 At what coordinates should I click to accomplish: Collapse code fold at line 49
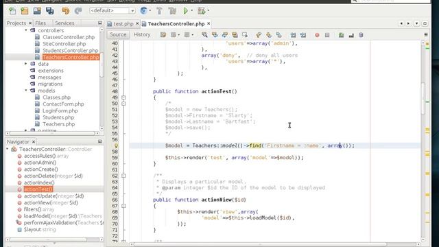point(123,97)
